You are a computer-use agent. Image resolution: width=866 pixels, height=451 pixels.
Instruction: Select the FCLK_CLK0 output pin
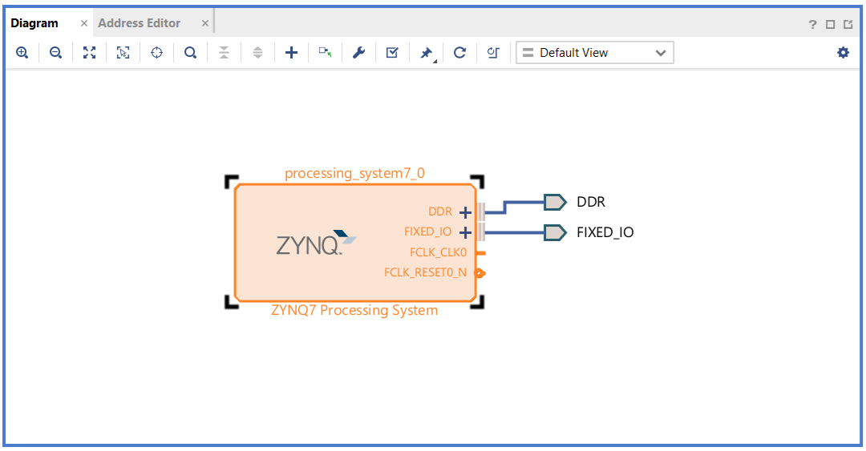click(480, 252)
